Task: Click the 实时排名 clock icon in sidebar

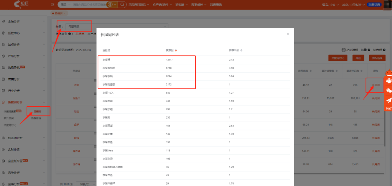Action: click(x=3, y=149)
